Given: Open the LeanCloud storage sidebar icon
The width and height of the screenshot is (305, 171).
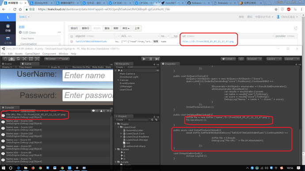Looking at the screenshot, I should click(8, 28).
